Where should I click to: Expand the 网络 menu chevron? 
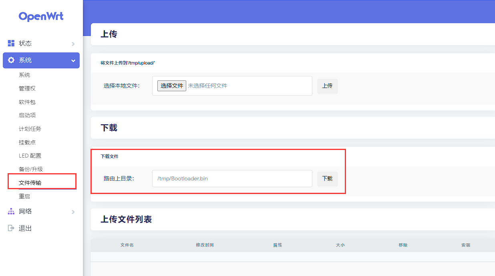pyautogui.click(x=73, y=212)
